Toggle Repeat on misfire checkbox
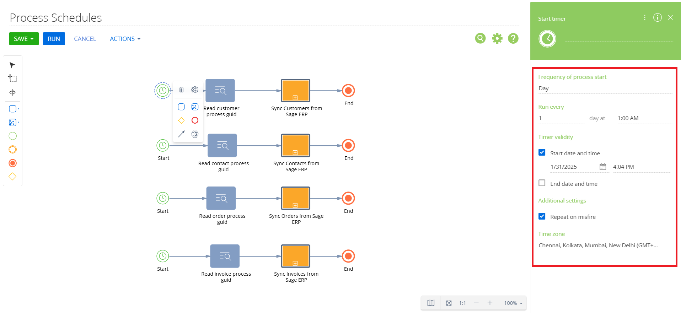 click(x=542, y=216)
